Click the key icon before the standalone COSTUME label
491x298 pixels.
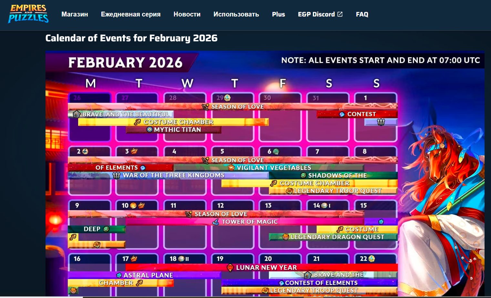[x=340, y=230]
